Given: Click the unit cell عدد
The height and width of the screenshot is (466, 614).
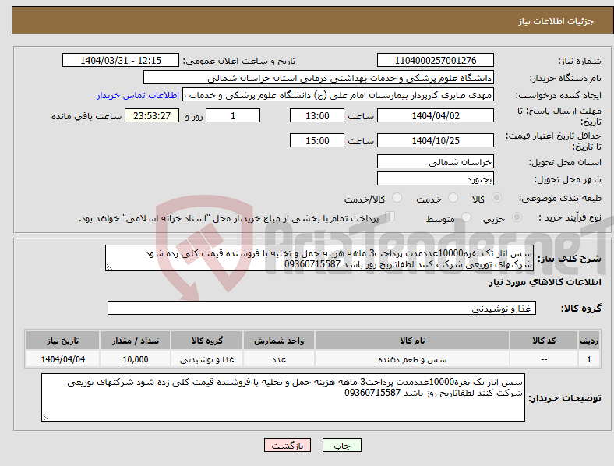Looking at the screenshot, I should tap(279, 359).
